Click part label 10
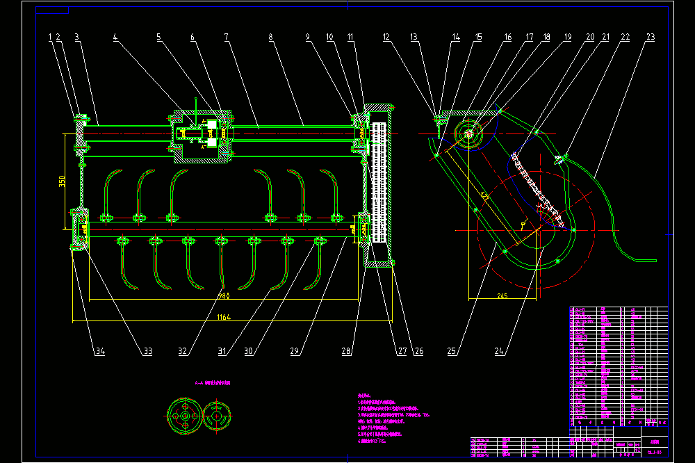This screenshot has height=463, width=695. pos(329,38)
